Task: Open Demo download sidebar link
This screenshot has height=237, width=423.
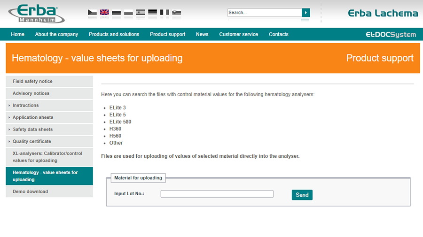Action: click(x=49, y=191)
